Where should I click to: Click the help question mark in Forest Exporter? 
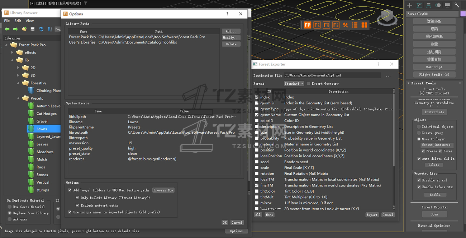click(378, 64)
